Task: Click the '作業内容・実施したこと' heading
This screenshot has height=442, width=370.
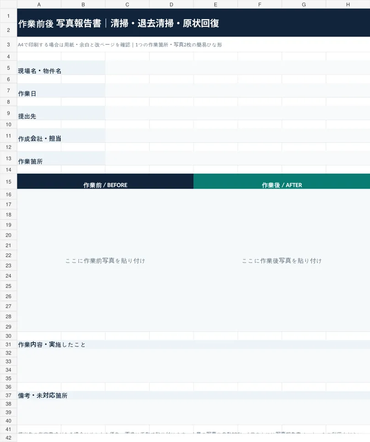Action: point(194,344)
